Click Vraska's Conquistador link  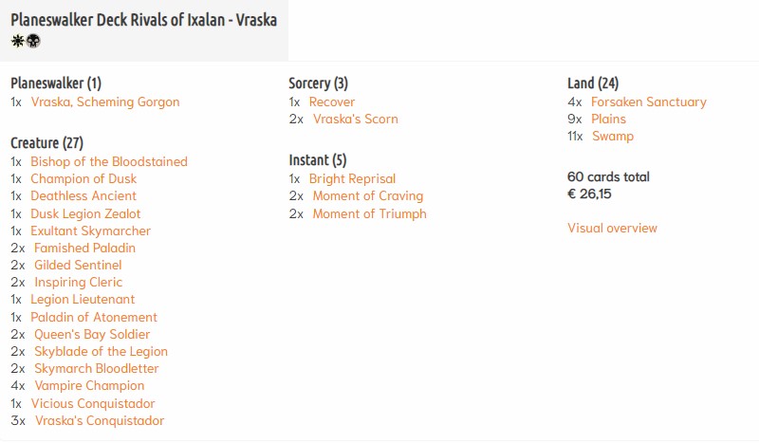click(100, 420)
